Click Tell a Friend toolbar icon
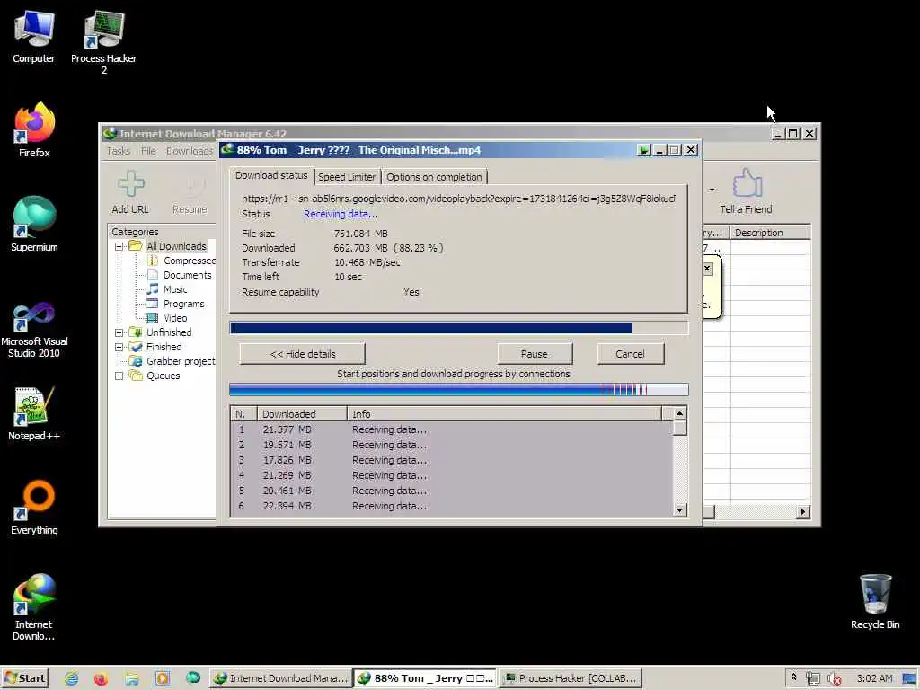 click(746, 191)
